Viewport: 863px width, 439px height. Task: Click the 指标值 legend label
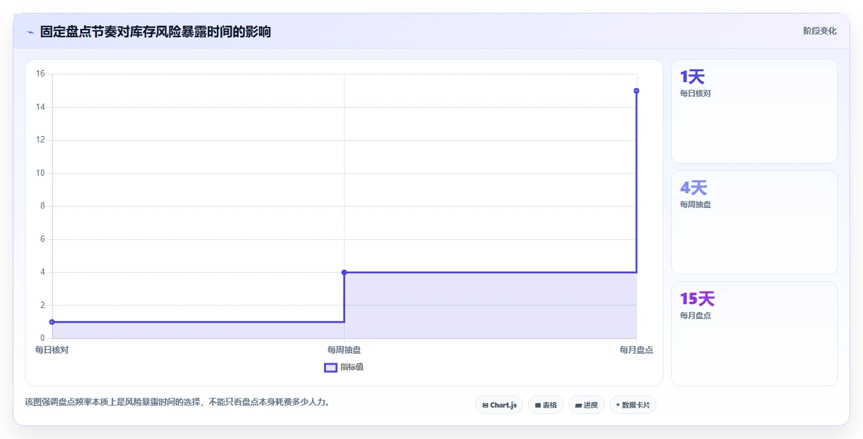(x=352, y=367)
